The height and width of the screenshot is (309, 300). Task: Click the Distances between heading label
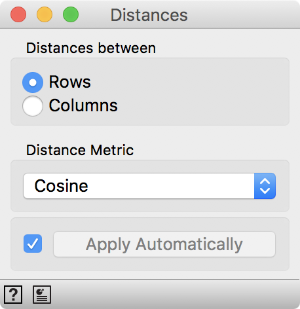[x=91, y=48]
